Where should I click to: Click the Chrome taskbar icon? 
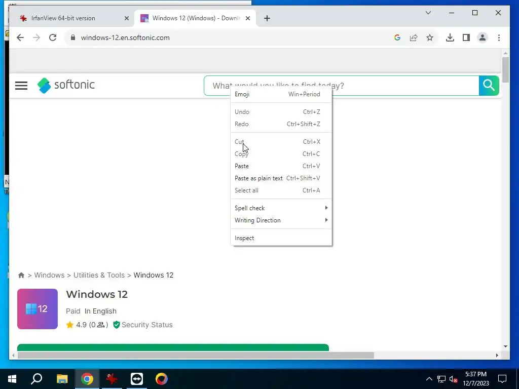(87, 379)
